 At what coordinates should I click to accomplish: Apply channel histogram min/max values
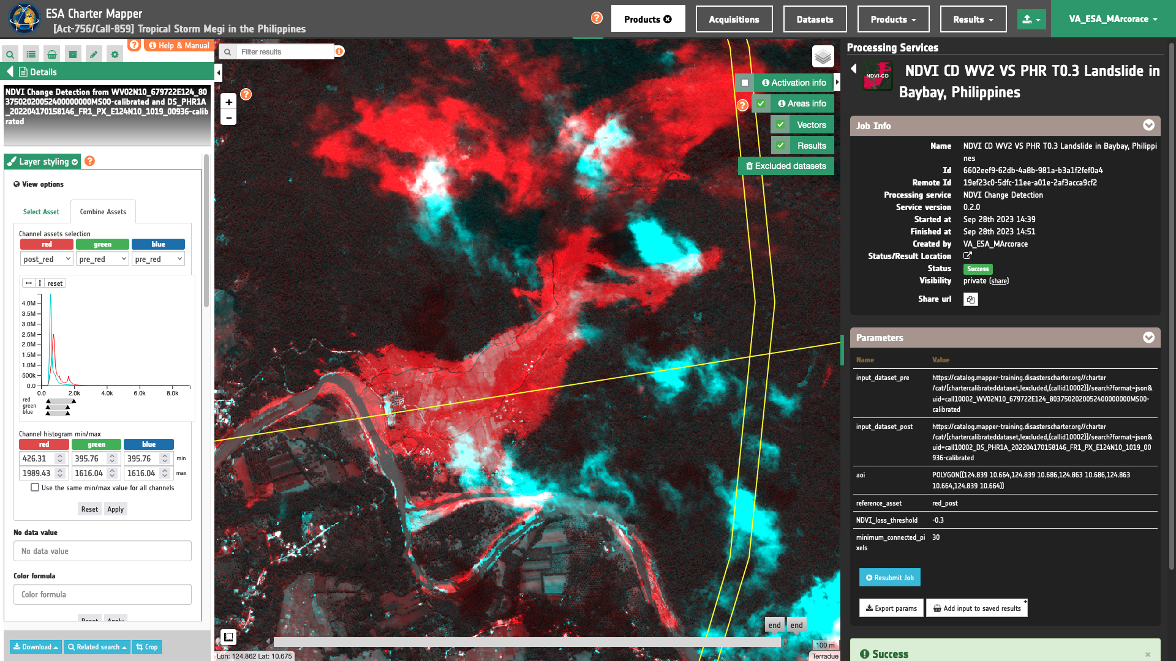click(x=115, y=509)
